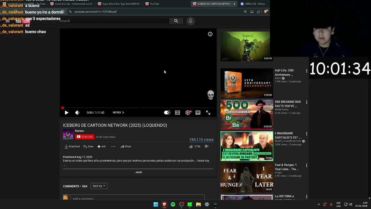The image size is (371, 209).
Task: Click the search magnifier button
Action: (176, 21)
